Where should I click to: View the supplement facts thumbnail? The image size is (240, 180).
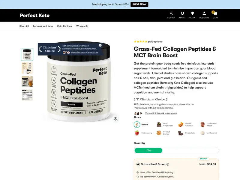click(x=27, y=95)
